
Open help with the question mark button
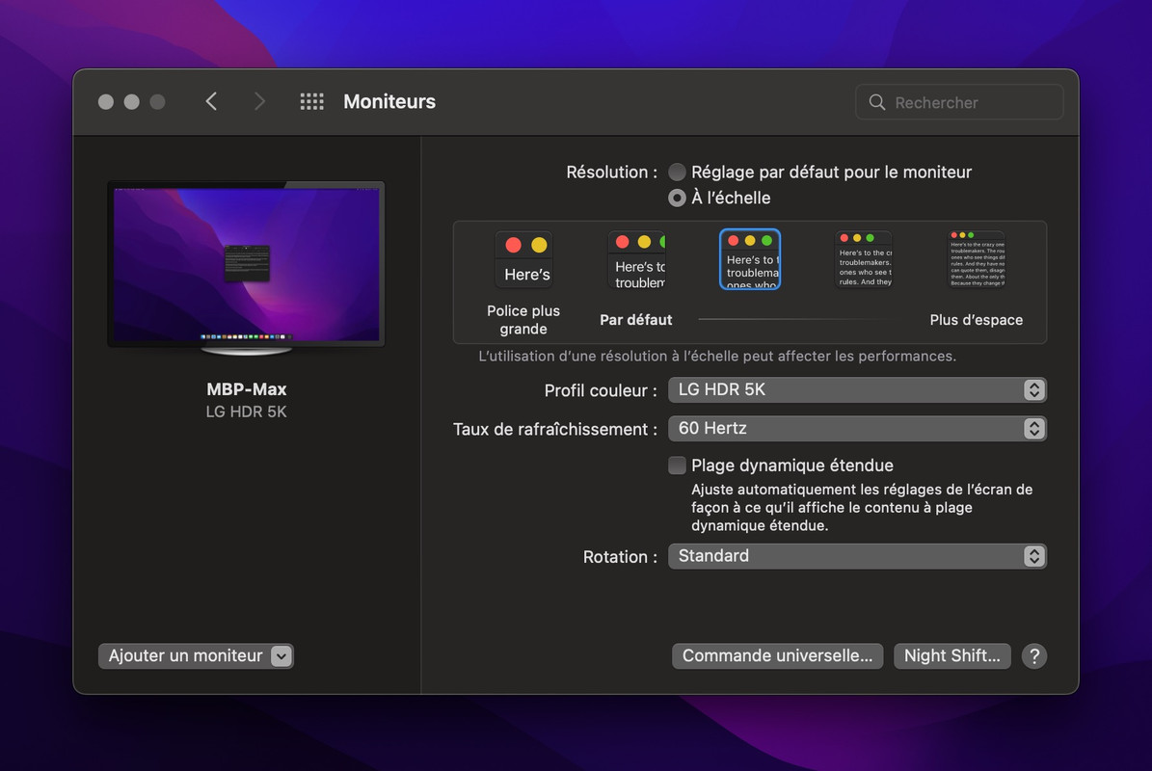pyautogui.click(x=1033, y=655)
